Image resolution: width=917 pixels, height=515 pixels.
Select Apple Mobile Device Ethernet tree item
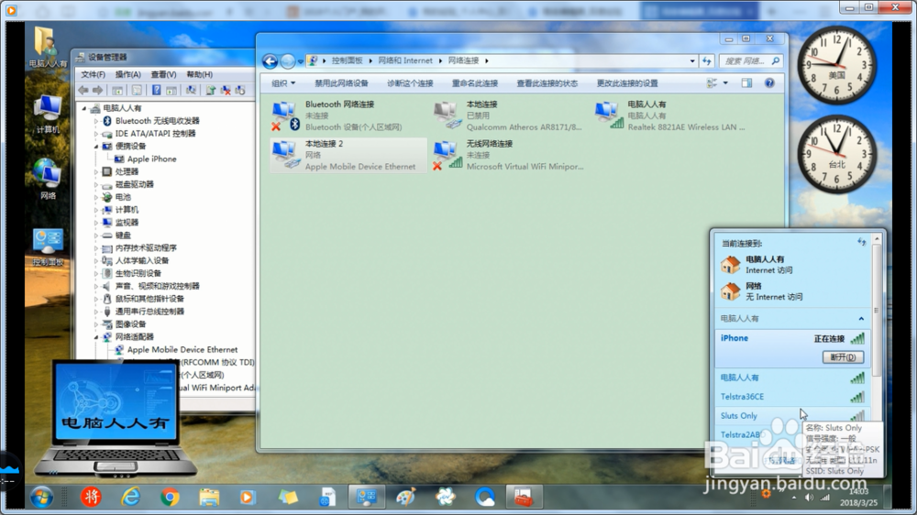[182, 349]
